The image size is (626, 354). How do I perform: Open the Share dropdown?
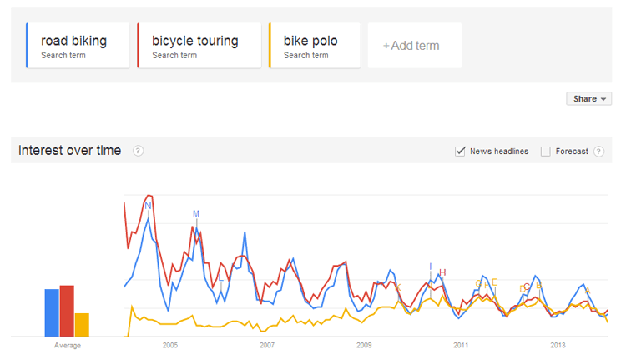(x=588, y=99)
